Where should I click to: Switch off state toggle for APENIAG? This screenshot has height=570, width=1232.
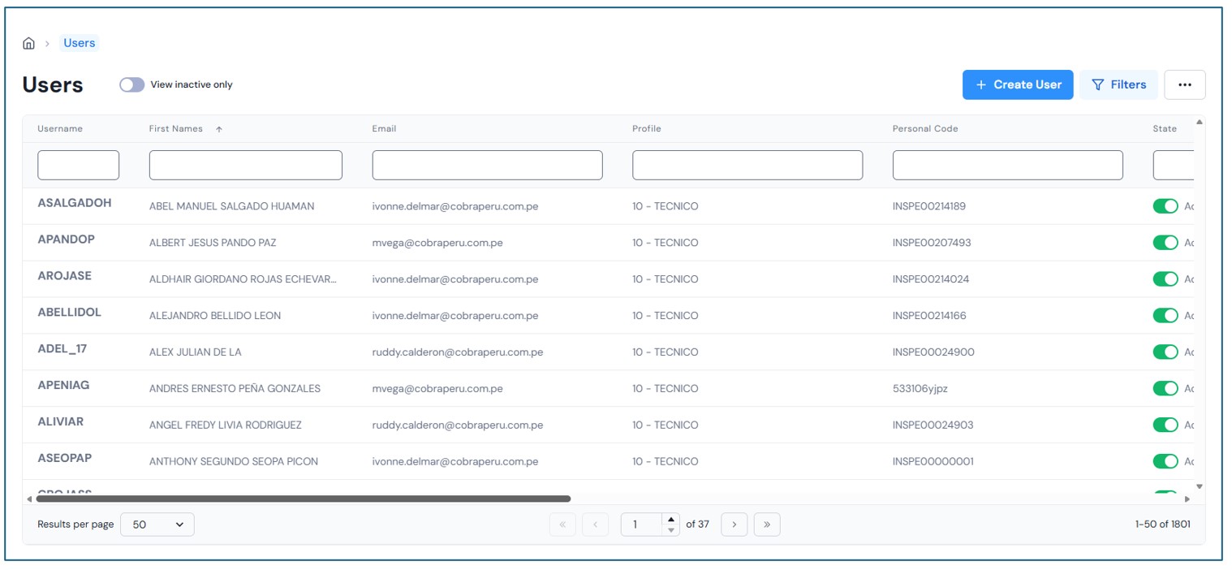click(x=1165, y=389)
